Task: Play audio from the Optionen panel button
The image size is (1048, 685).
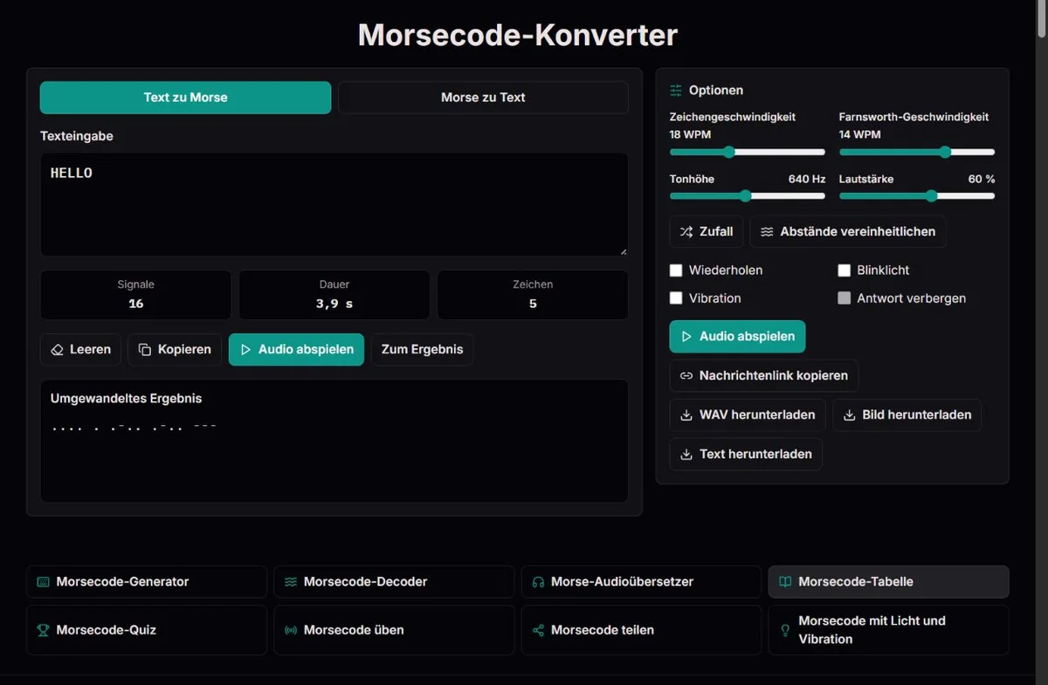Action: coord(738,337)
